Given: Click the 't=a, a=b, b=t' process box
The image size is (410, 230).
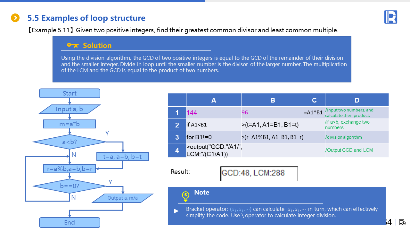Looking at the screenshot, I should pos(122,157).
